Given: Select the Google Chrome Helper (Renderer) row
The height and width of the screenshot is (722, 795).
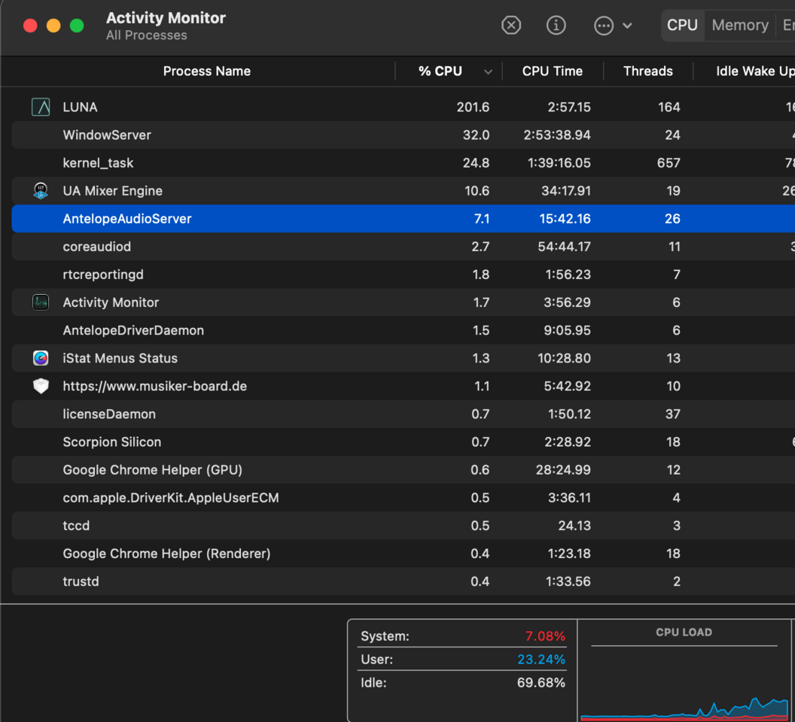Looking at the screenshot, I should [403, 553].
